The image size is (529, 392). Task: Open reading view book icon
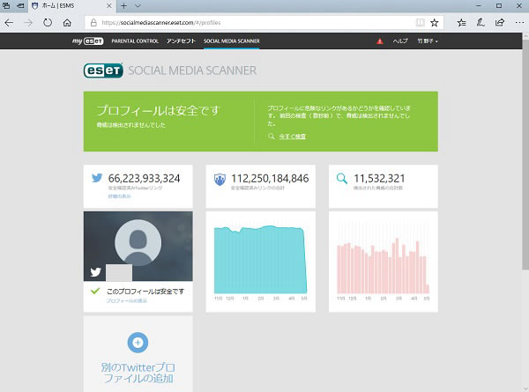(x=420, y=23)
